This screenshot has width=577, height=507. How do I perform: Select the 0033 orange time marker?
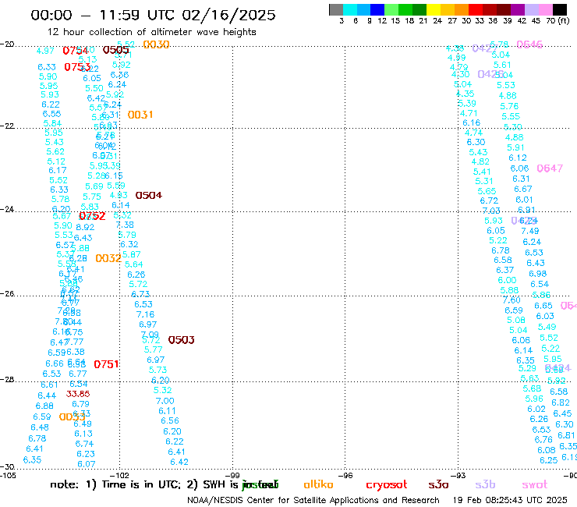(x=72, y=417)
